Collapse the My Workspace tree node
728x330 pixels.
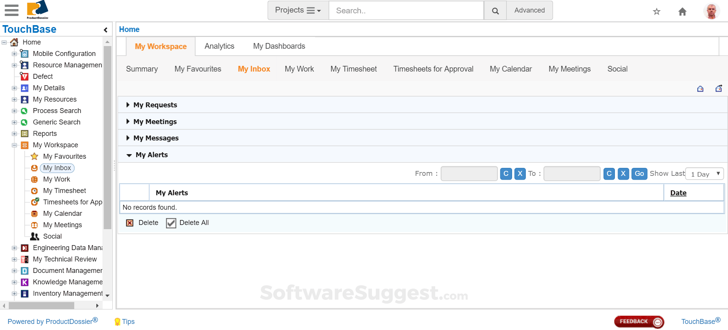[x=14, y=145]
